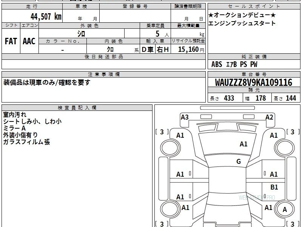The image size is (302, 227).
Task: Click the FAT shift value
Action: (x=11, y=41)
